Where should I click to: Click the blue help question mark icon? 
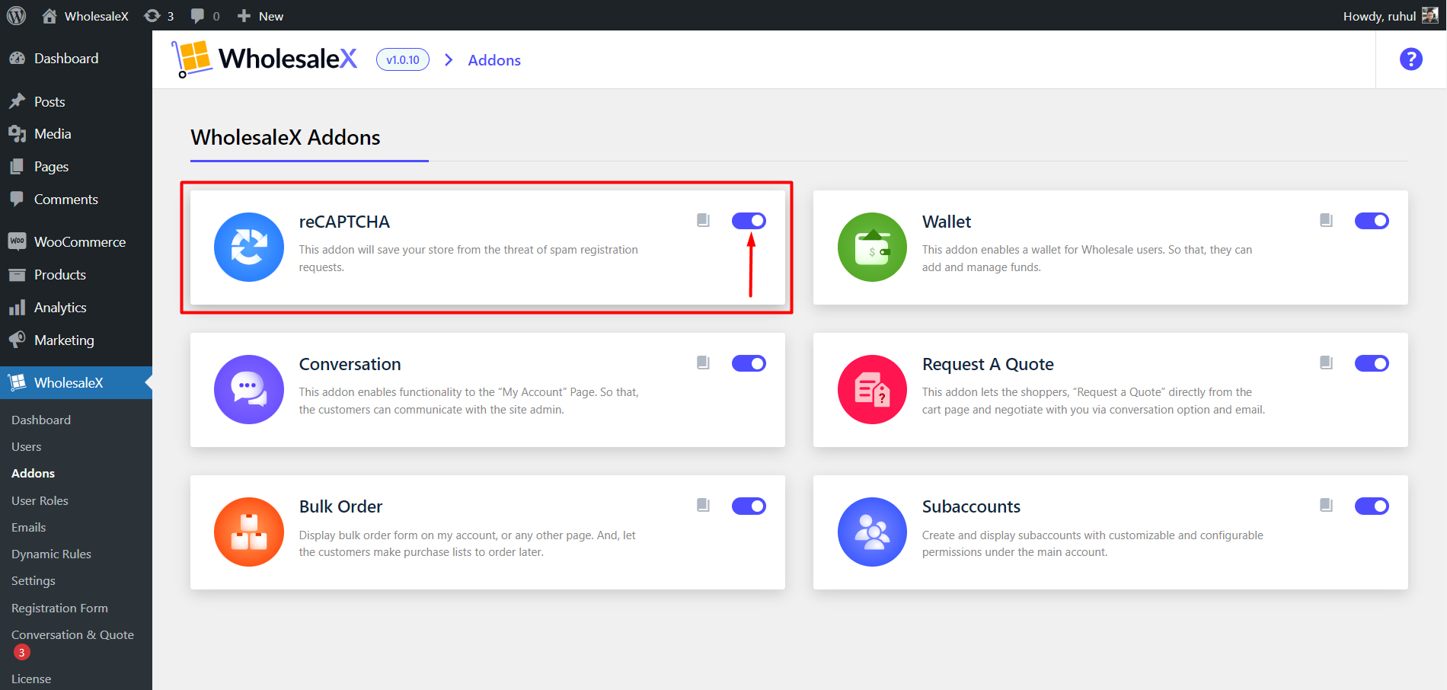(x=1411, y=59)
